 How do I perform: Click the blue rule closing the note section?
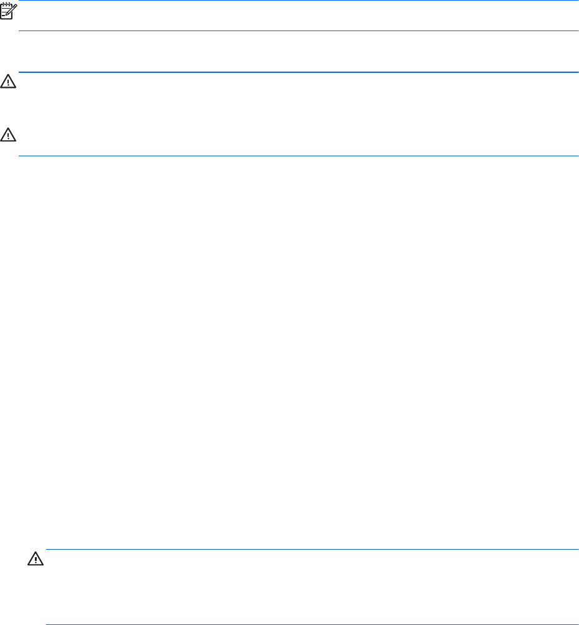pyautogui.click(x=298, y=31)
